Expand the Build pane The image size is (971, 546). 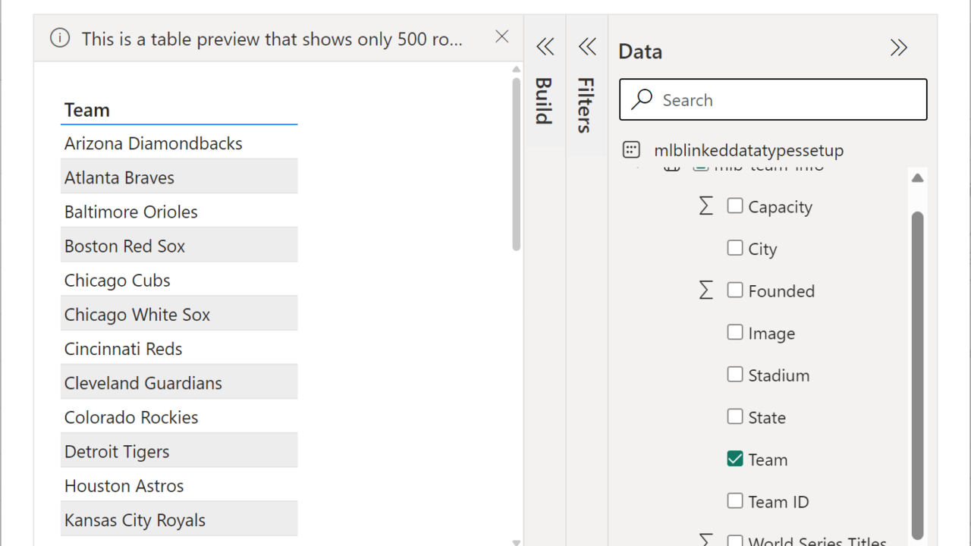coord(545,47)
